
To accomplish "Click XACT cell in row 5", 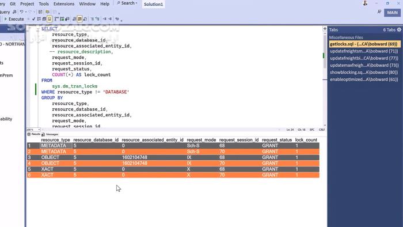I will 47,169.
